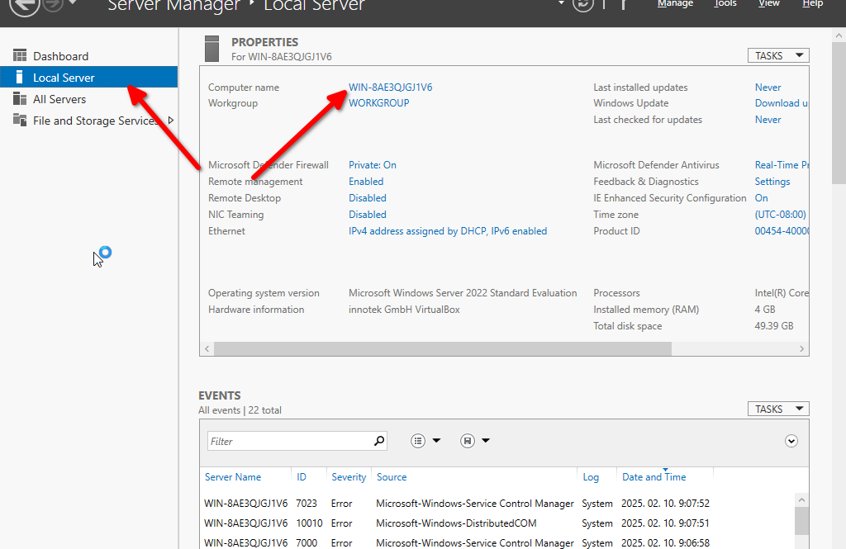Screen dimensions: 846x549
Task: Open the Properties TASKS dropdown
Action: click(x=777, y=55)
